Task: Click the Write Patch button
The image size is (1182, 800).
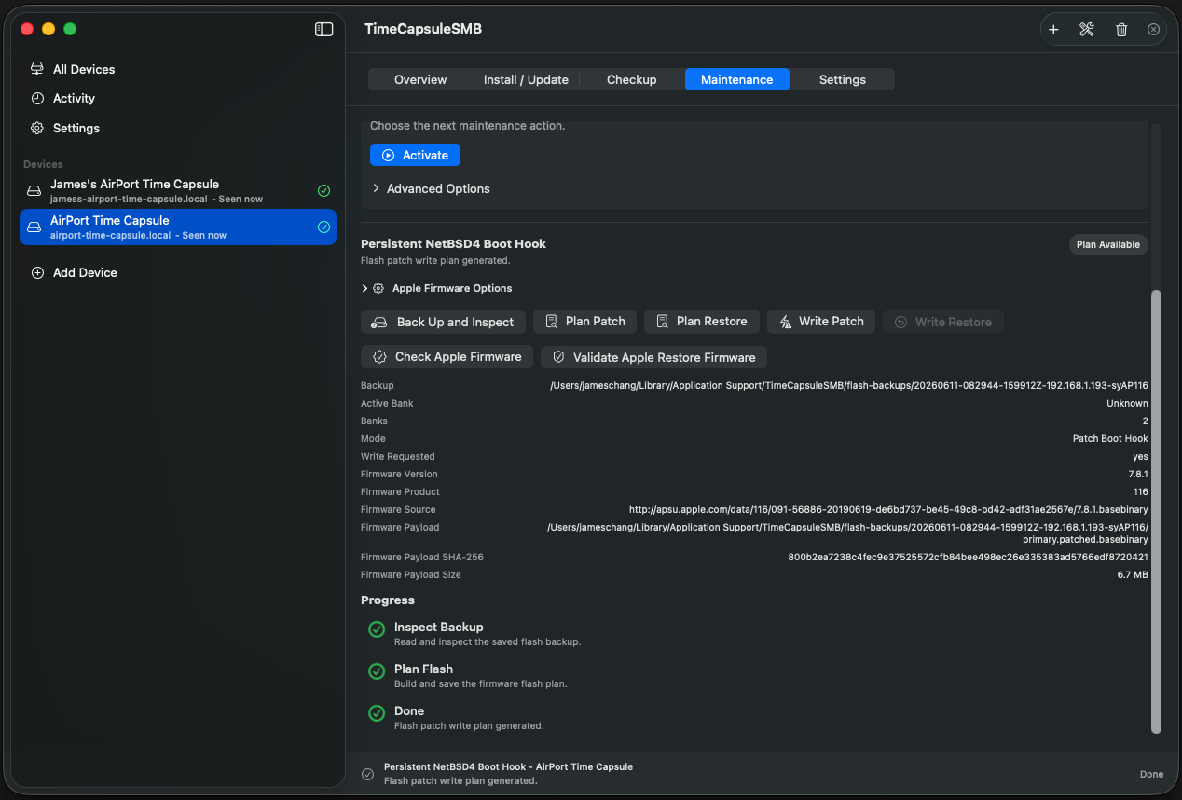Action: 822,322
